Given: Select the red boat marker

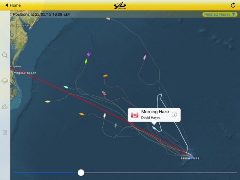Looking at the screenshot, I should pyautogui.click(x=104, y=93).
